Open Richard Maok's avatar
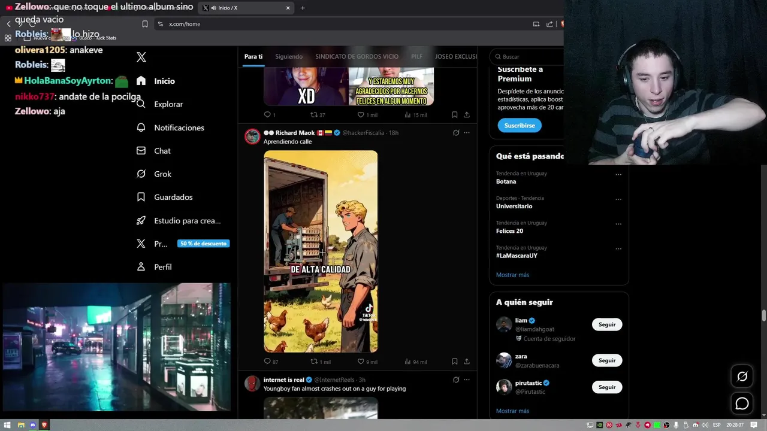The height and width of the screenshot is (431, 767). point(252,136)
